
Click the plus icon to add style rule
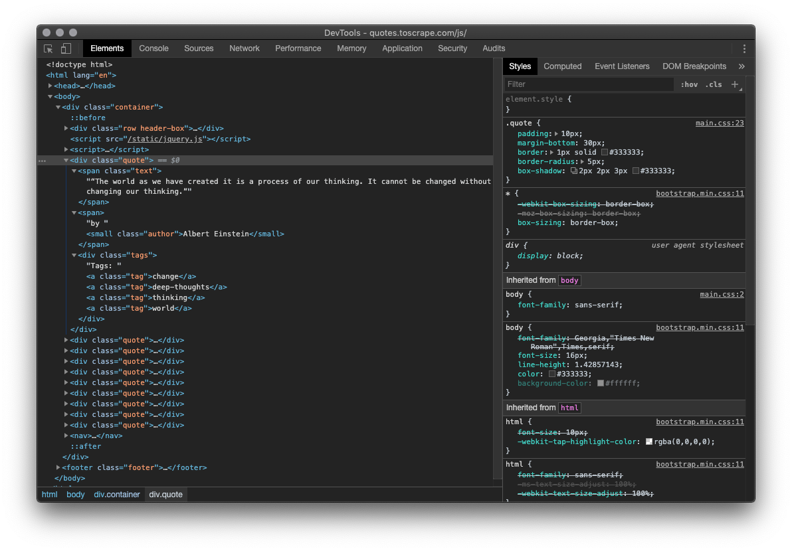point(735,84)
